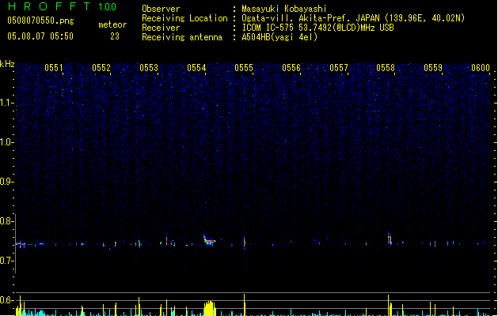Click the 0558 time axis label

click(386, 68)
